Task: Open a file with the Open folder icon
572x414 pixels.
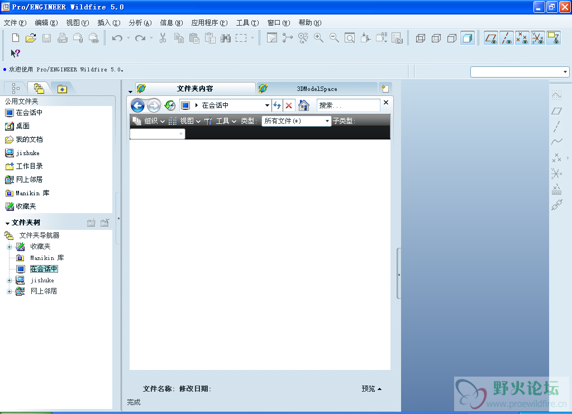Action: [31, 38]
